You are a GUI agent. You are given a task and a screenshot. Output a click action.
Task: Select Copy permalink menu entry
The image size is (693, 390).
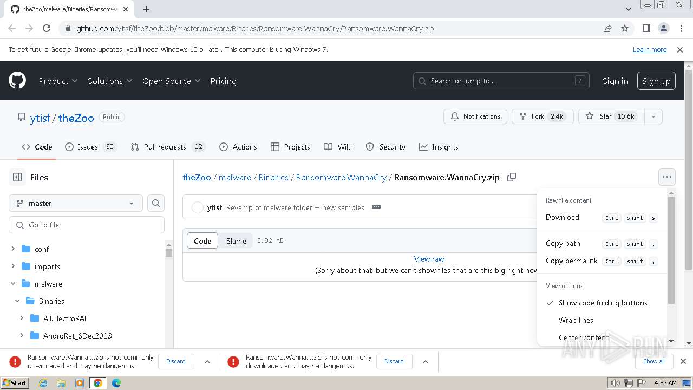pyautogui.click(x=602, y=261)
